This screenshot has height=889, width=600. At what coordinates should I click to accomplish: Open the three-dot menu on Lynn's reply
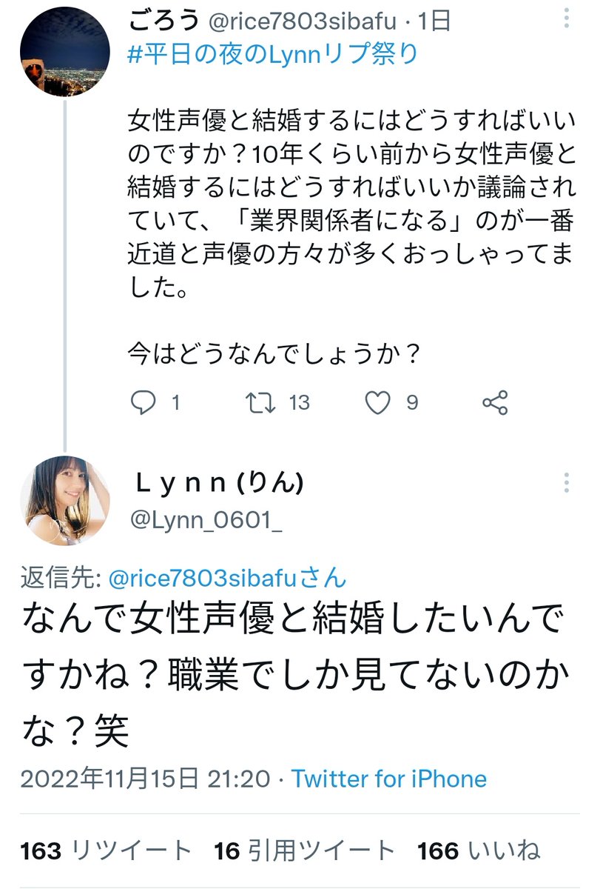pos(566,482)
